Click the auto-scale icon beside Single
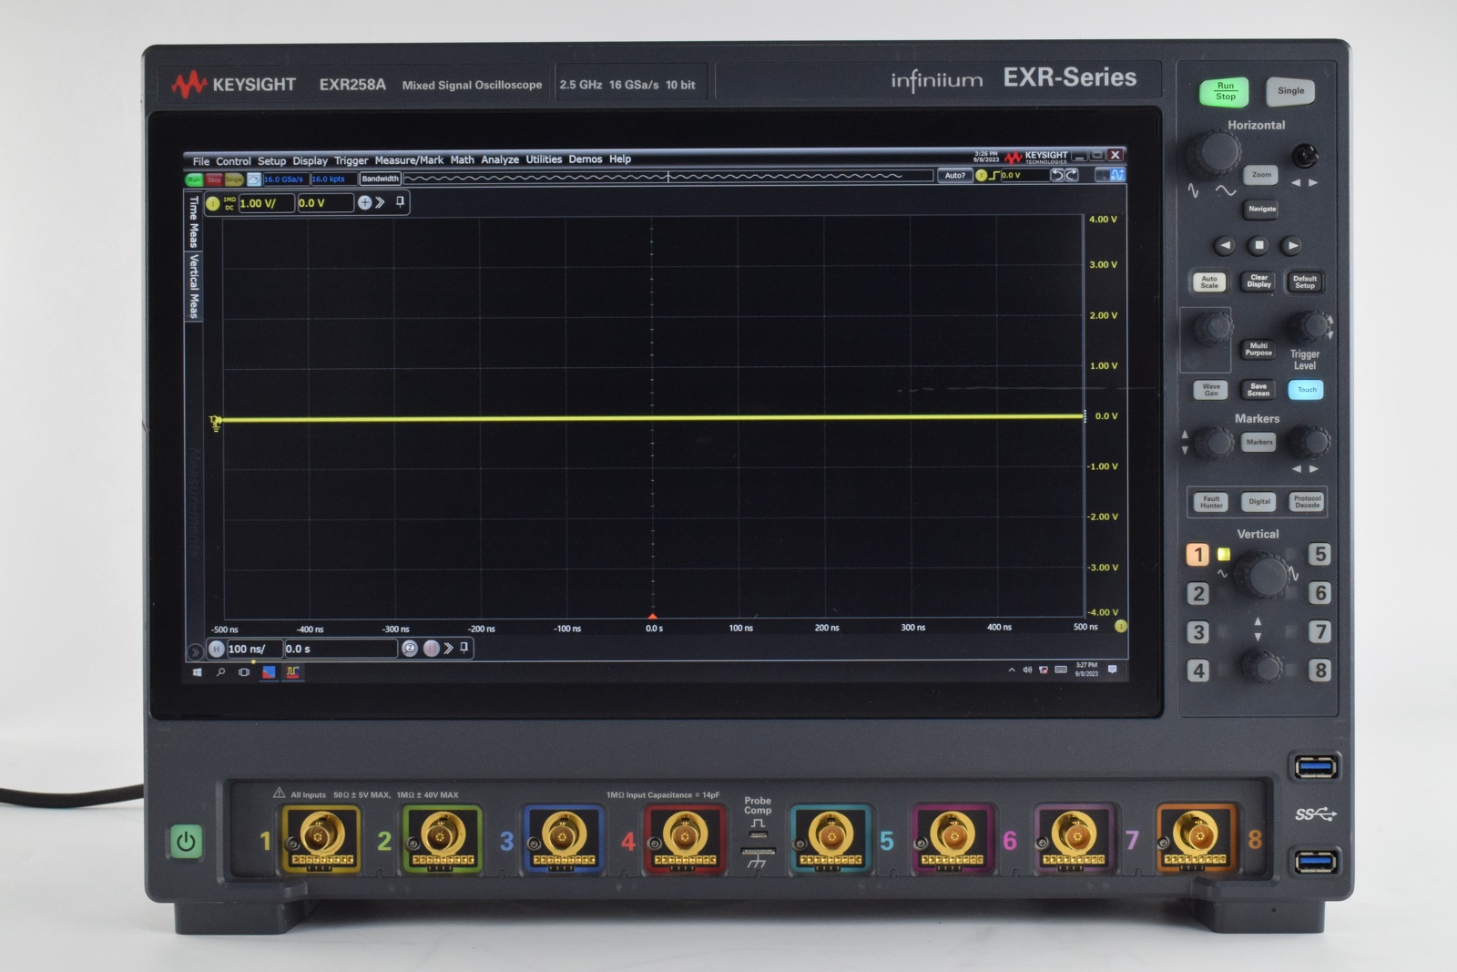 point(254,179)
